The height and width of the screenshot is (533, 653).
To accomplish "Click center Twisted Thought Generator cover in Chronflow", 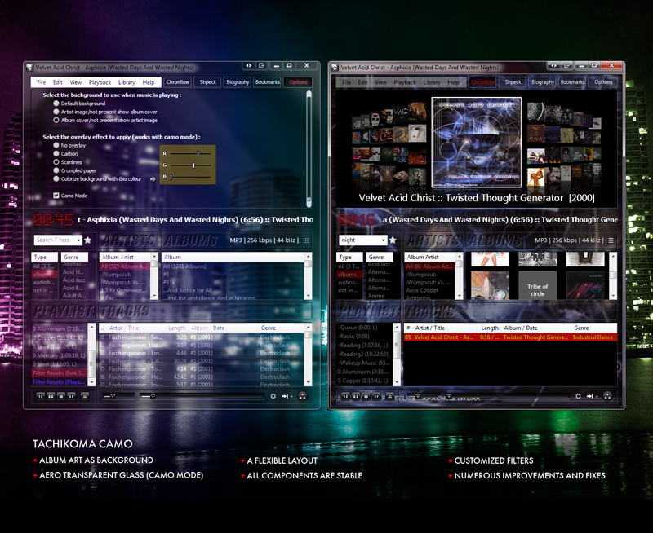I will click(477, 143).
